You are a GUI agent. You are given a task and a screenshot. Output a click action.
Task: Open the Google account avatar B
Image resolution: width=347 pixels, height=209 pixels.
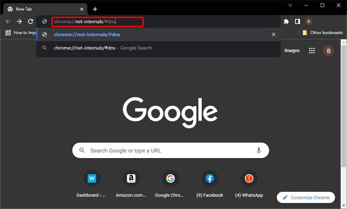pos(329,51)
